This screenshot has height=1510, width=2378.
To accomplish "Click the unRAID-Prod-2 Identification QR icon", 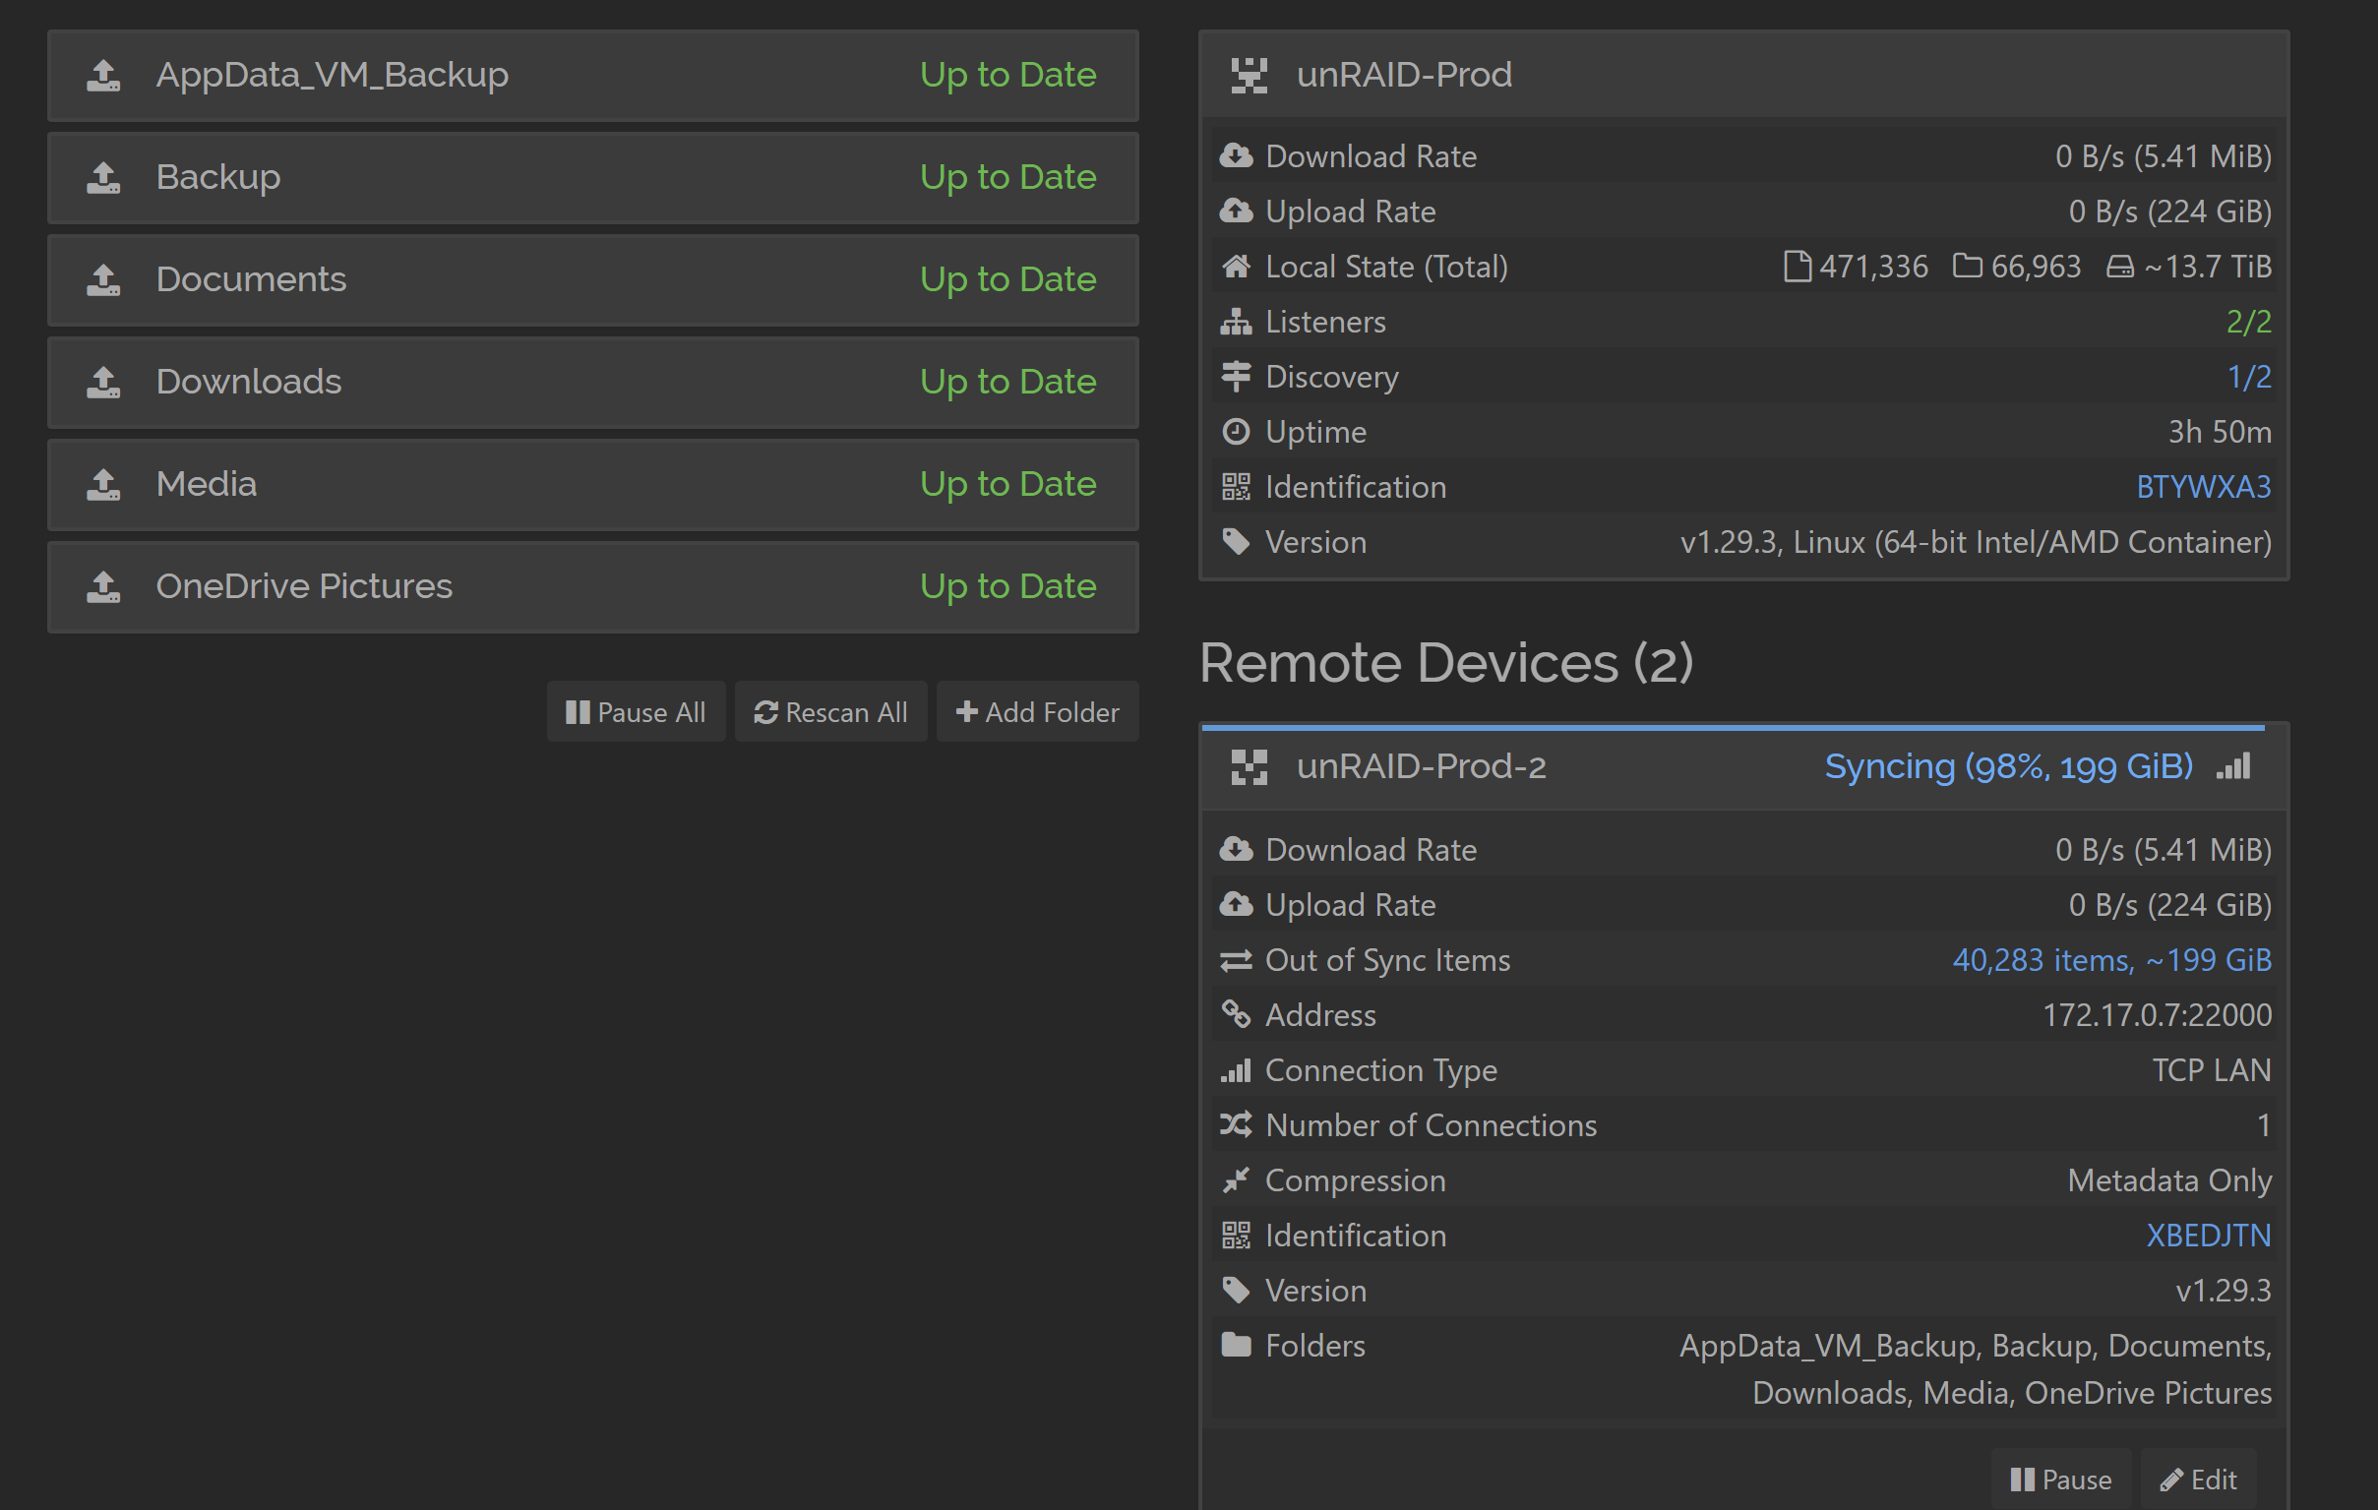I will (1237, 1236).
